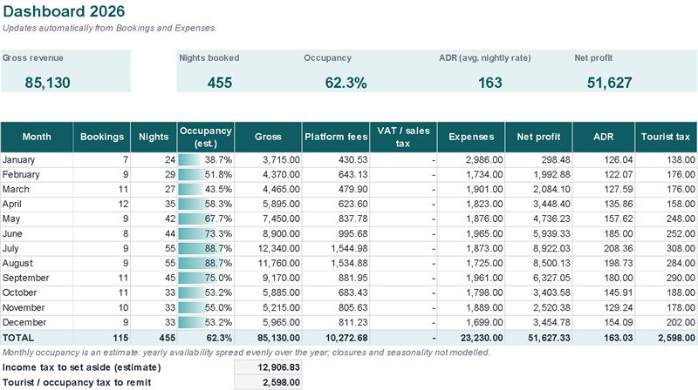Select September tourist tax 290.00
Viewport: 698px width, 390px height.
coord(666,278)
